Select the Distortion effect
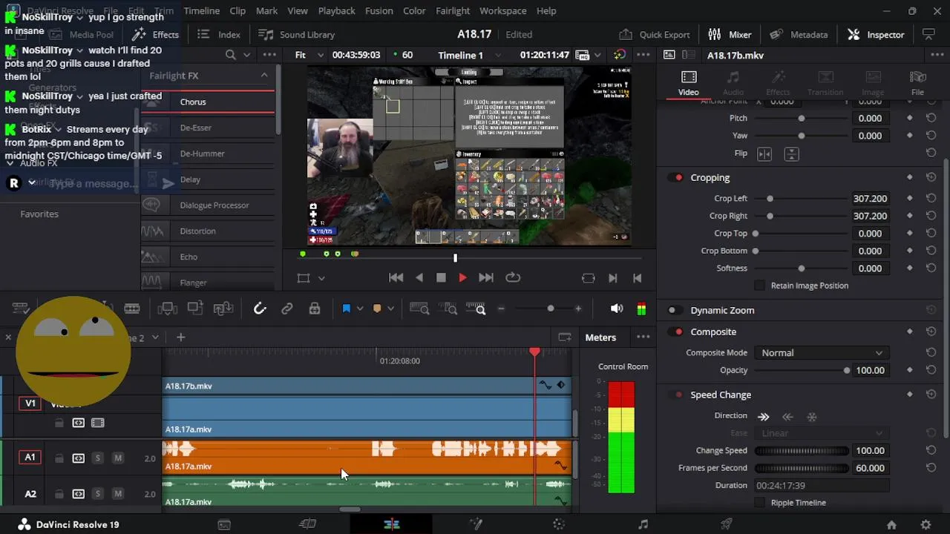This screenshot has width=950, height=534. [208, 231]
